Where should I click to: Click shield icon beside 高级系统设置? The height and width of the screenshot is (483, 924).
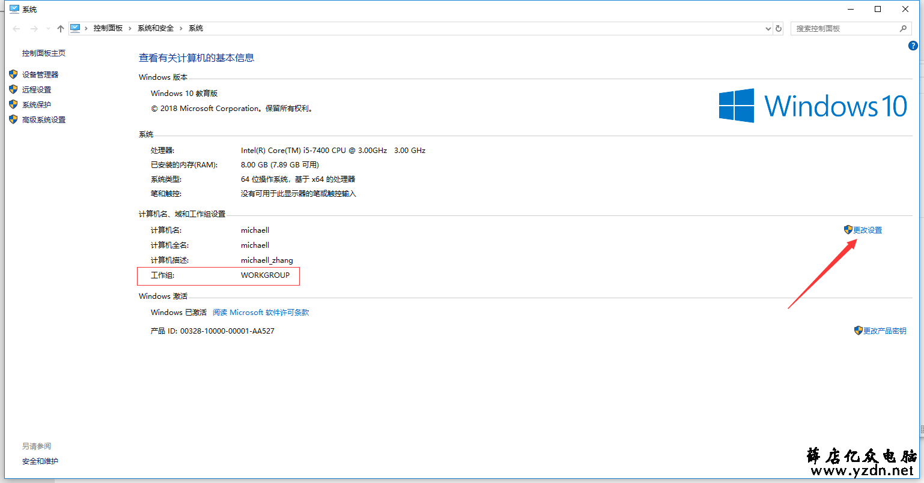point(13,119)
